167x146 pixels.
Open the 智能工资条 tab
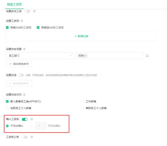click(x=14, y=4)
